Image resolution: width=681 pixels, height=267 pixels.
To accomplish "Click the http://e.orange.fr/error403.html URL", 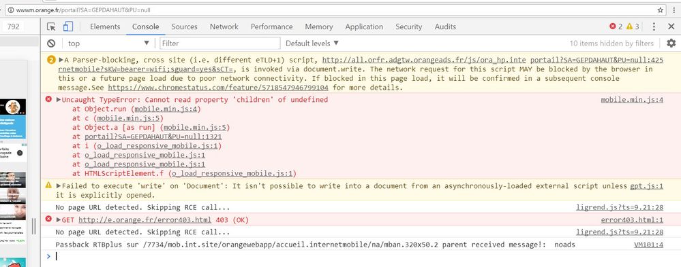I will (145, 220).
